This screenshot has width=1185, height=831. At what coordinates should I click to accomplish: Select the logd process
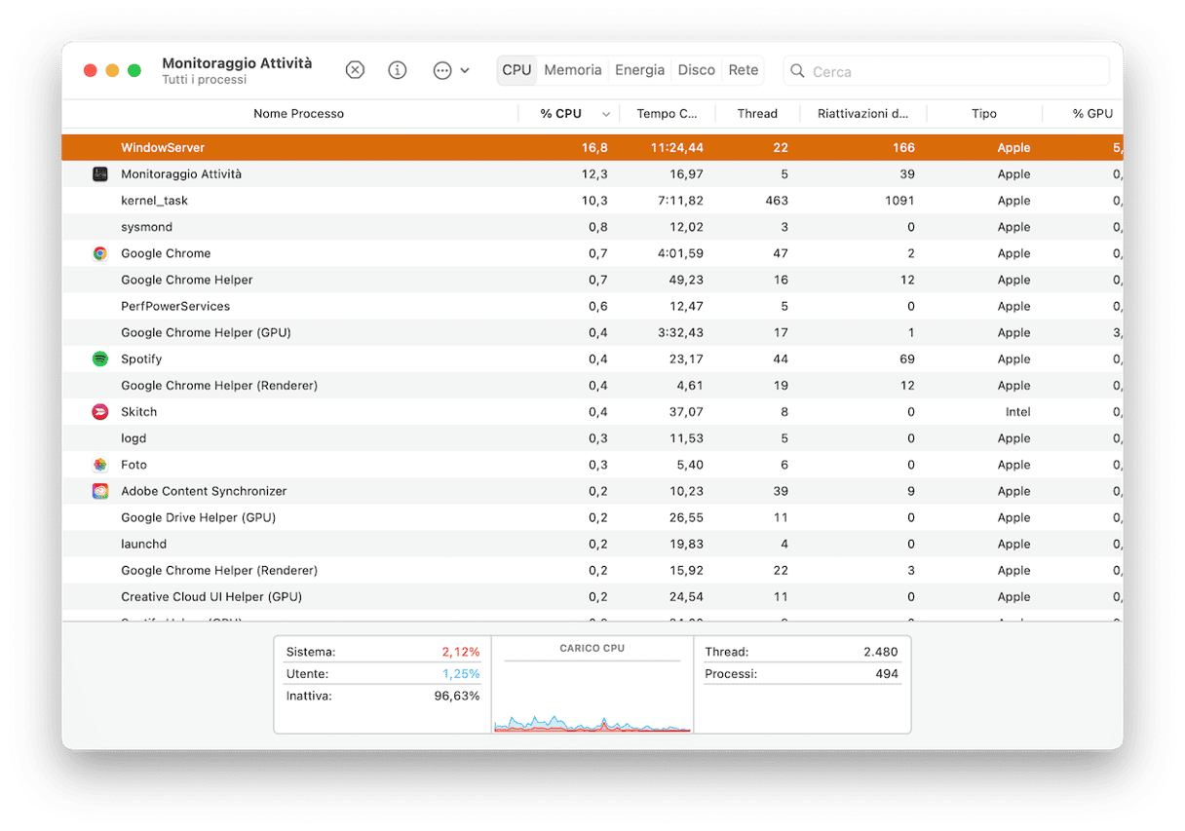coord(592,438)
